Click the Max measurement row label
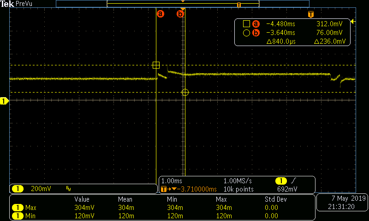369x221 pixels. [x=31, y=208]
